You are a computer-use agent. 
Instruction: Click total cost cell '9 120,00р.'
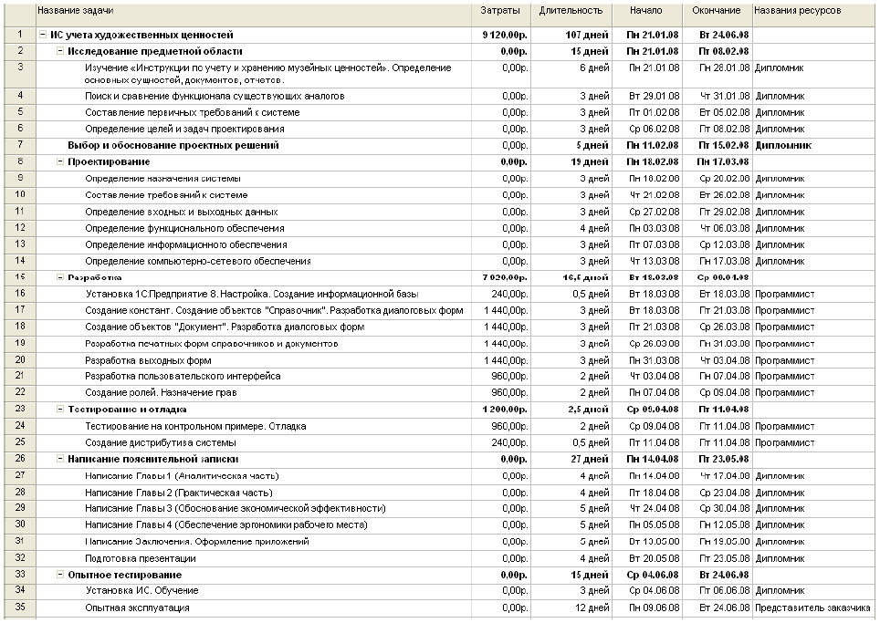(x=505, y=35)
